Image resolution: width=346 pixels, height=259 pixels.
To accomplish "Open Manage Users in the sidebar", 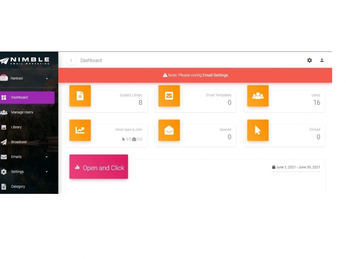I will [x=27, y=112].
